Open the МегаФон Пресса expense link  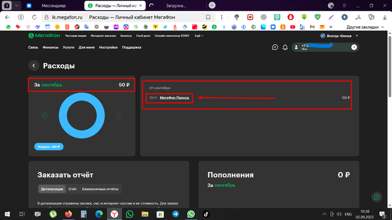[174, 98]
